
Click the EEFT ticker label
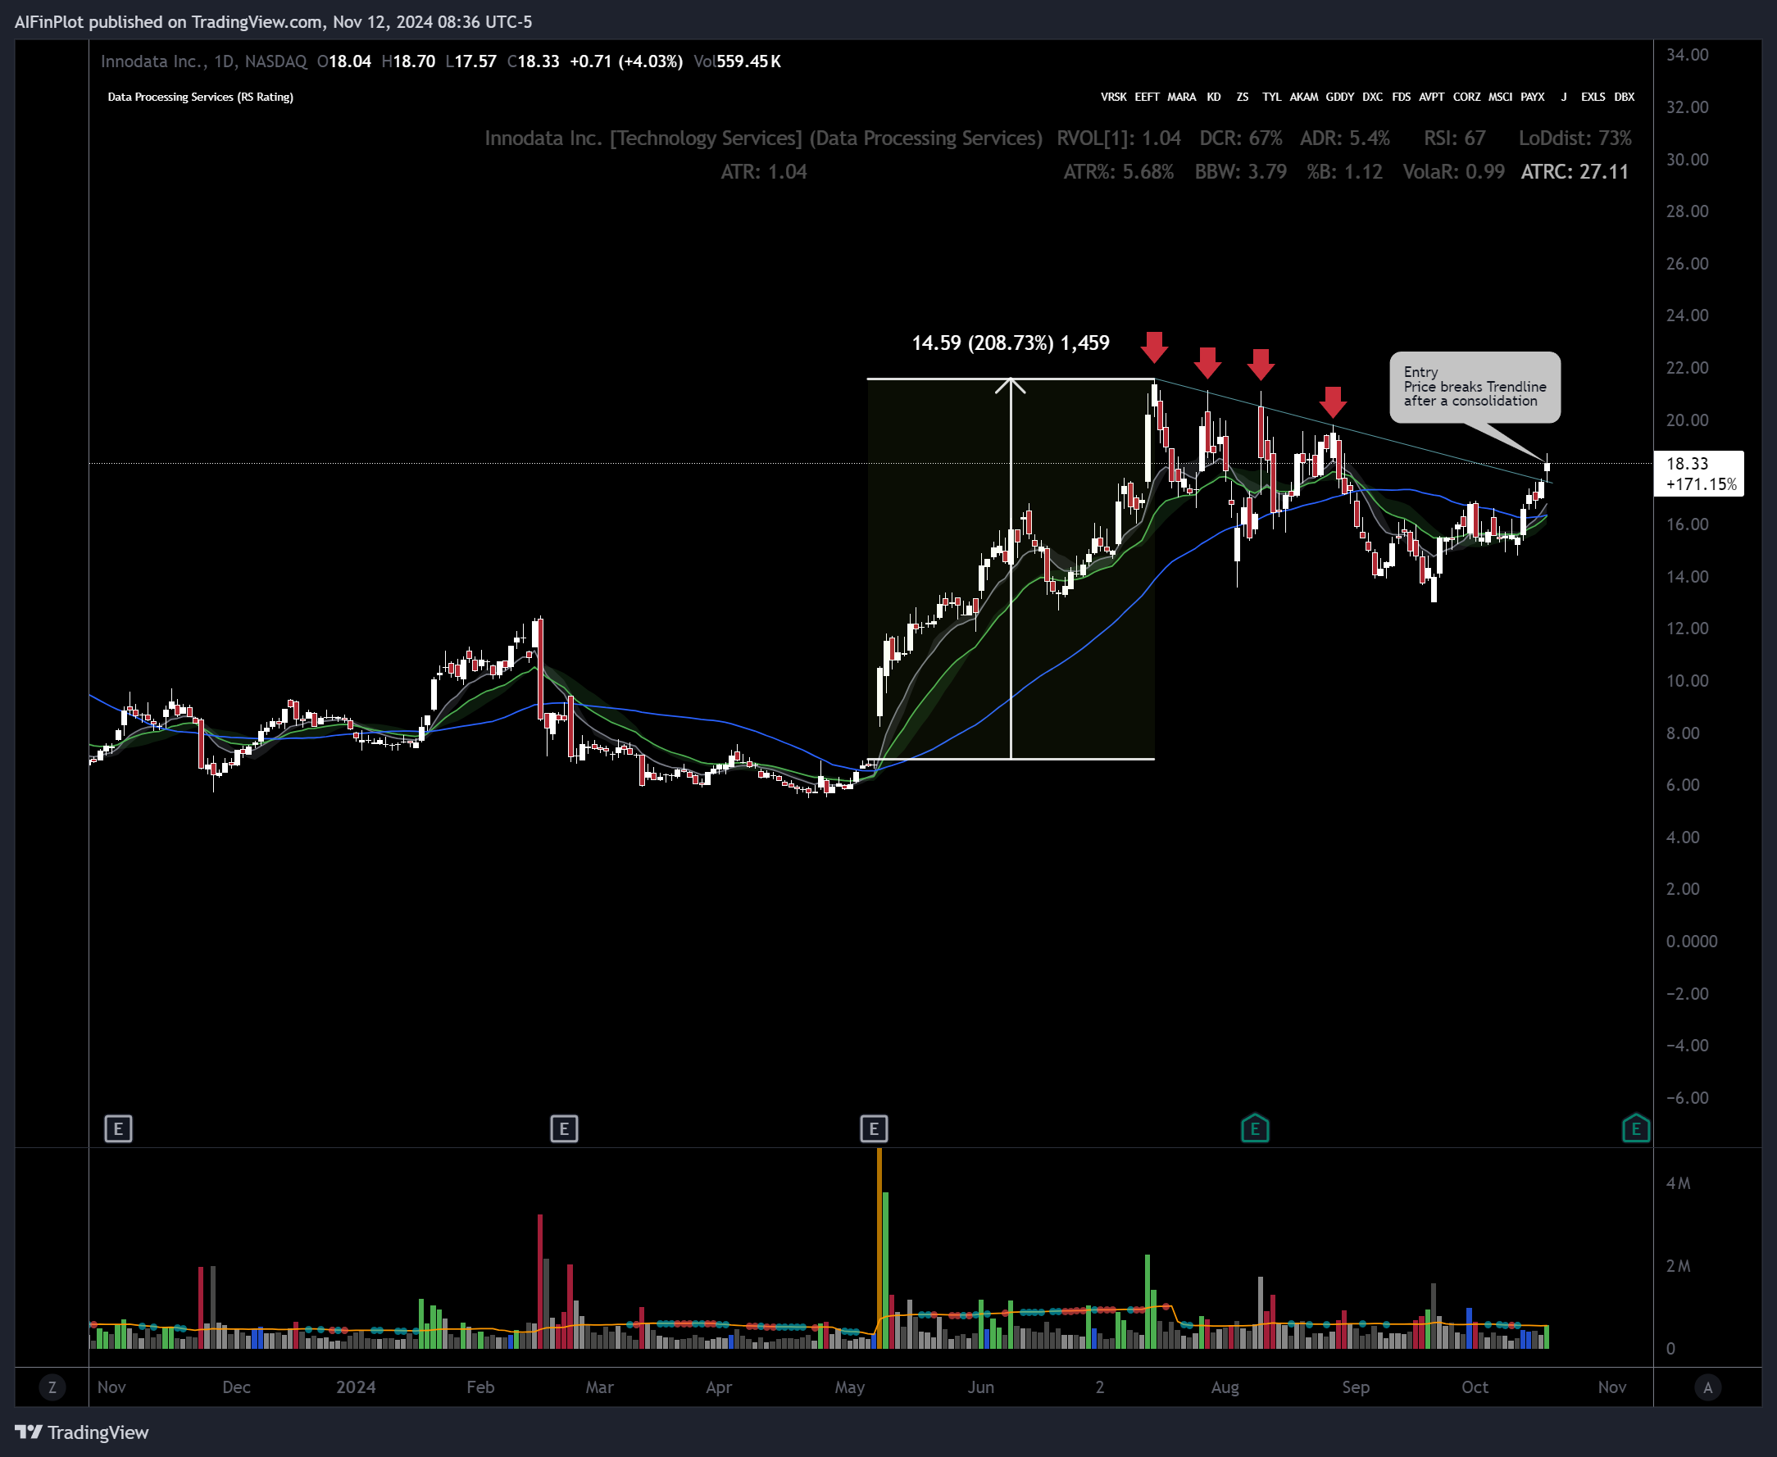[1148, 97]
